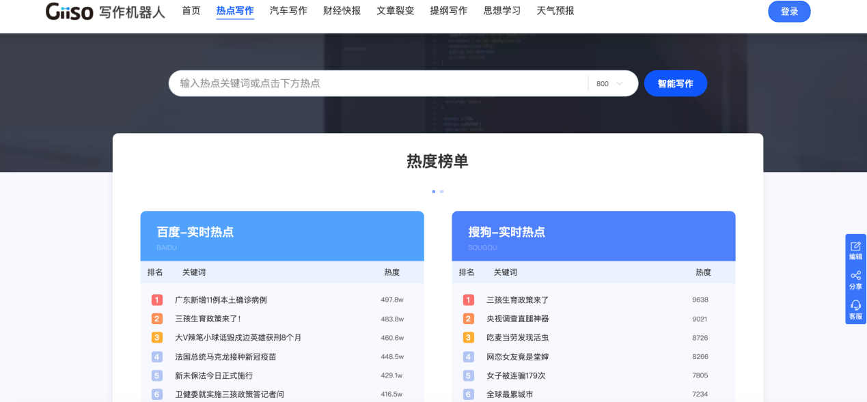
Task: Open the 编辑 edit sidebar icon
Action: tap(855, 250)
